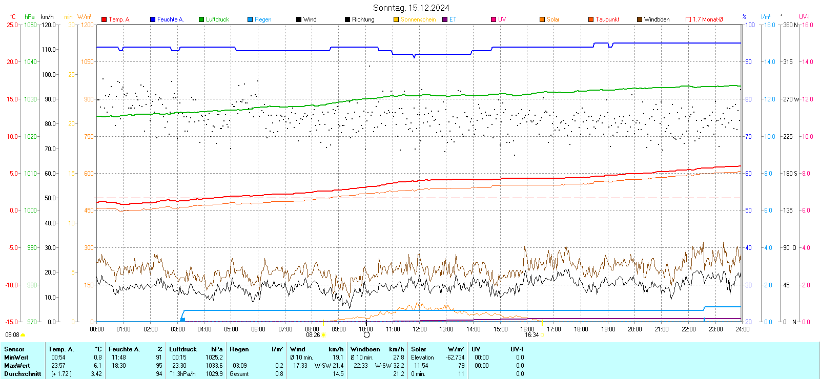Viewport: 820px width, 379px height.
Task: Click the pink UV legend square
Action: pos(494,19)
